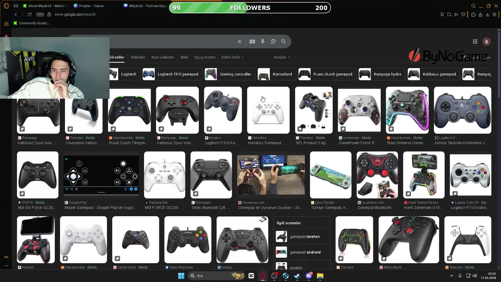Screen dimensions: 501x282
Task: Open the Google apps grid
Action: pos(475,42)
